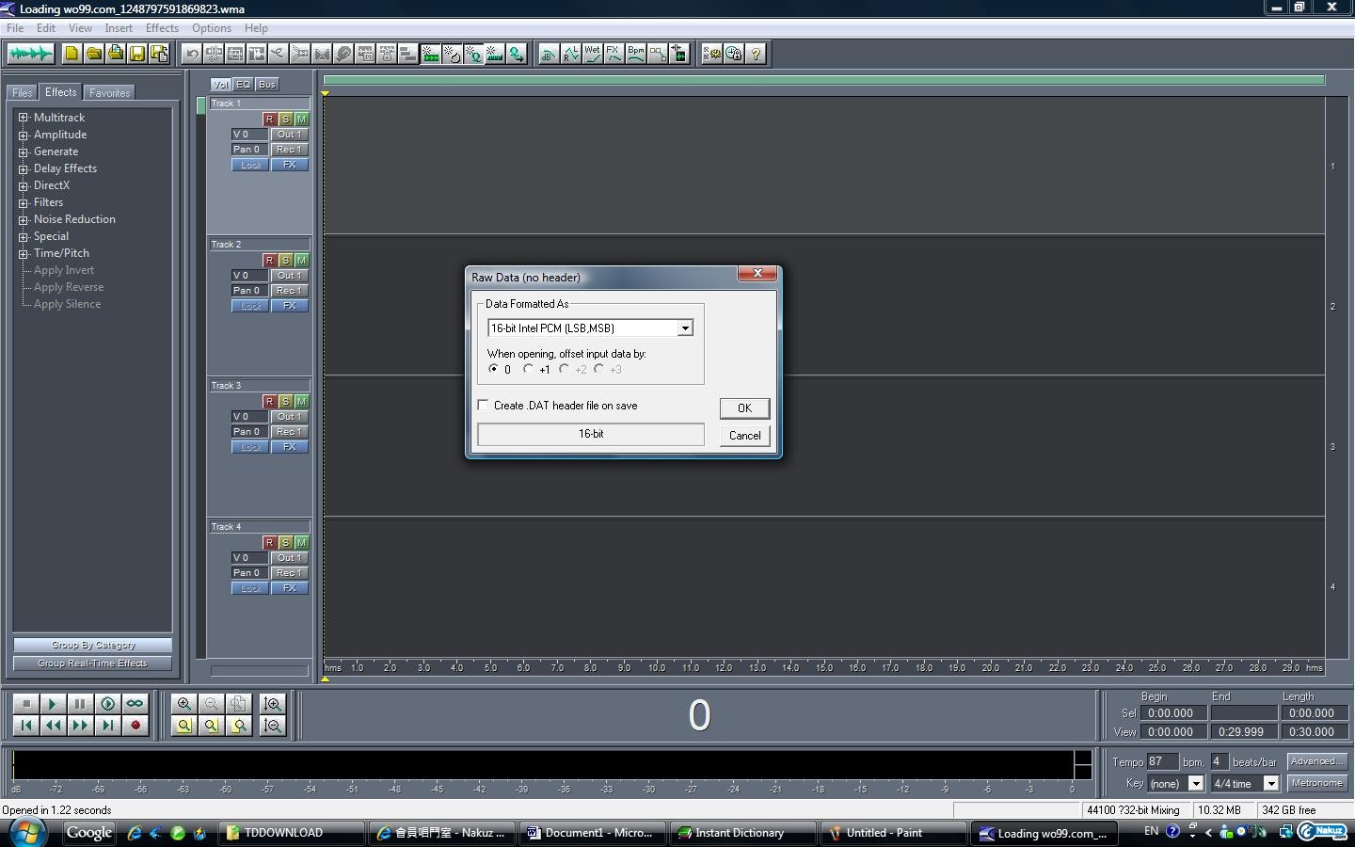Check Create .DAT header file on save
Viewport: 1355px width, 847px height.
coord(484,406)
